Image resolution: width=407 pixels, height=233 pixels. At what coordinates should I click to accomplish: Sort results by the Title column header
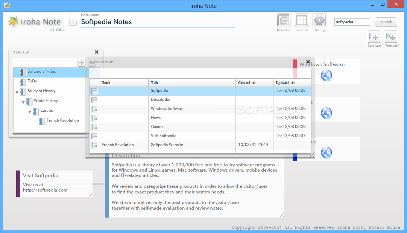192,82
